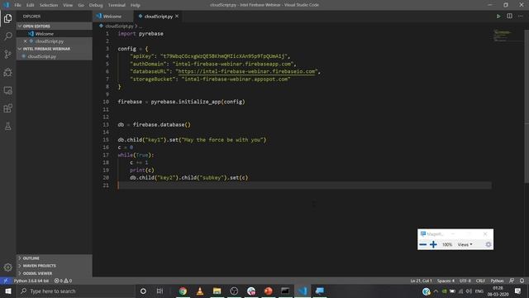
Task: Open Action Center notification icon
Action: [x=518, y=291]
